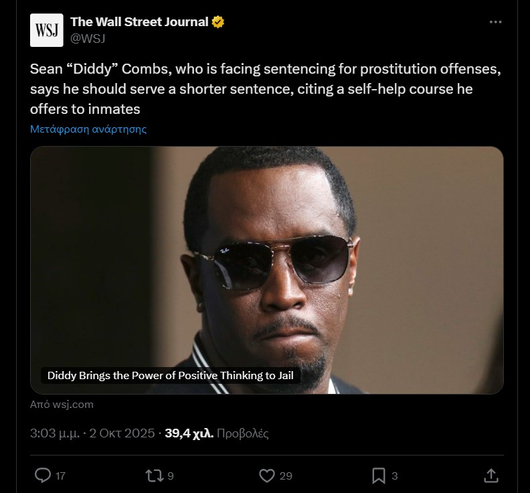The image size is (530, 493).
Task: Click the WSJ profile avatar
Action: click(47, 30)
